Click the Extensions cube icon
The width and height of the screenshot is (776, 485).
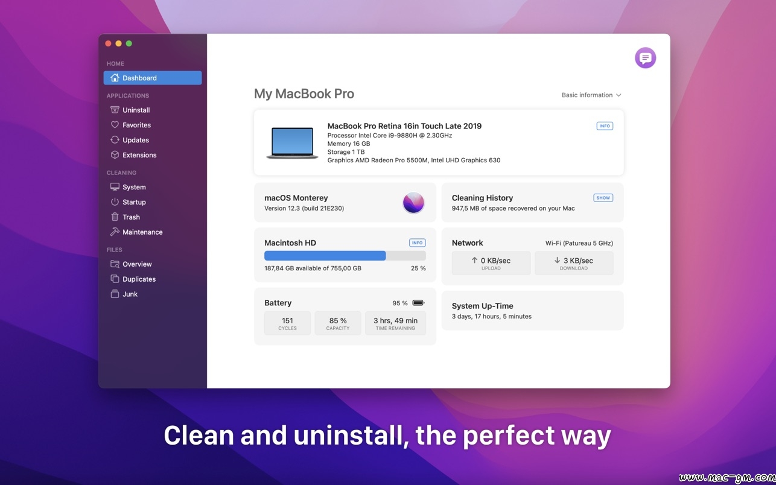click(x=115, y=155)
